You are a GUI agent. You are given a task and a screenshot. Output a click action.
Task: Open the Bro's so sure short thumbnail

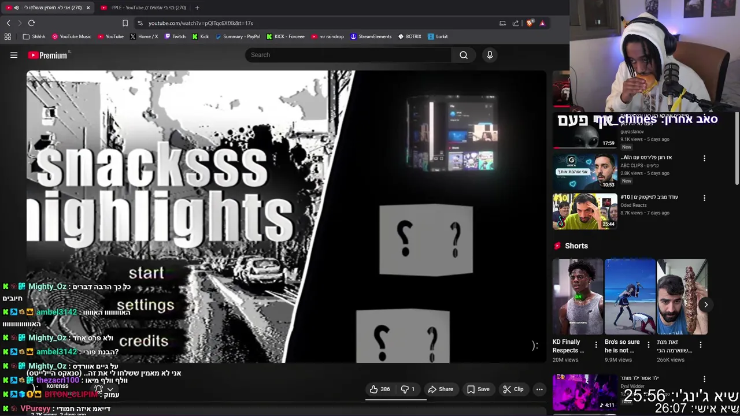click(630, 297)
